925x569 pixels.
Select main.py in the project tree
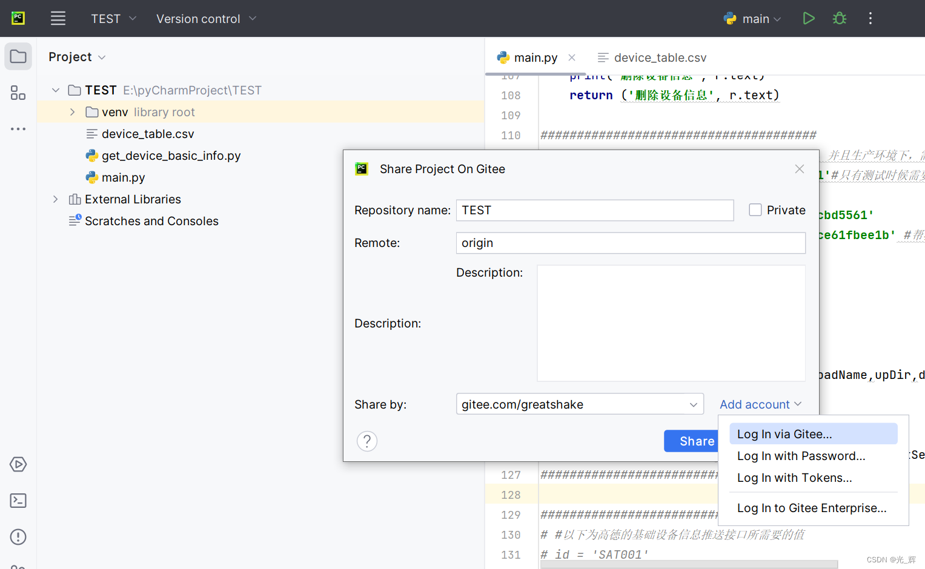(123, 177)
